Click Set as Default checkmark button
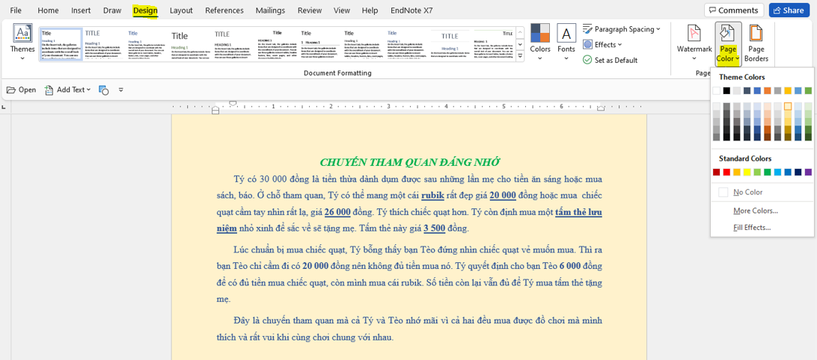 [610, 60]
